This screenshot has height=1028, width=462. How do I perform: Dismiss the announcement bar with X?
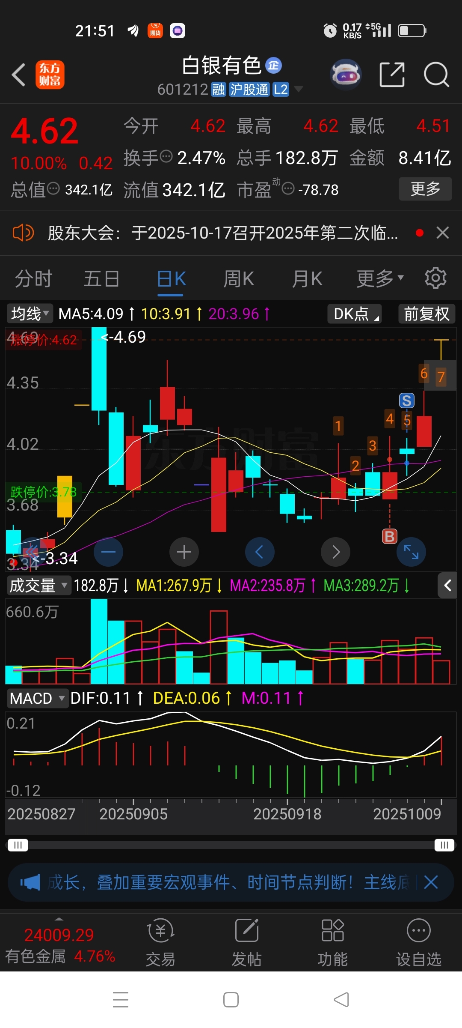443,233
